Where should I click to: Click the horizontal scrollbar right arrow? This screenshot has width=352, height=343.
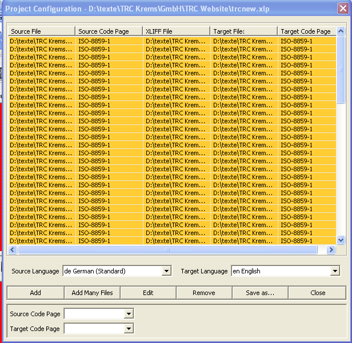click(x=330, y=250)
